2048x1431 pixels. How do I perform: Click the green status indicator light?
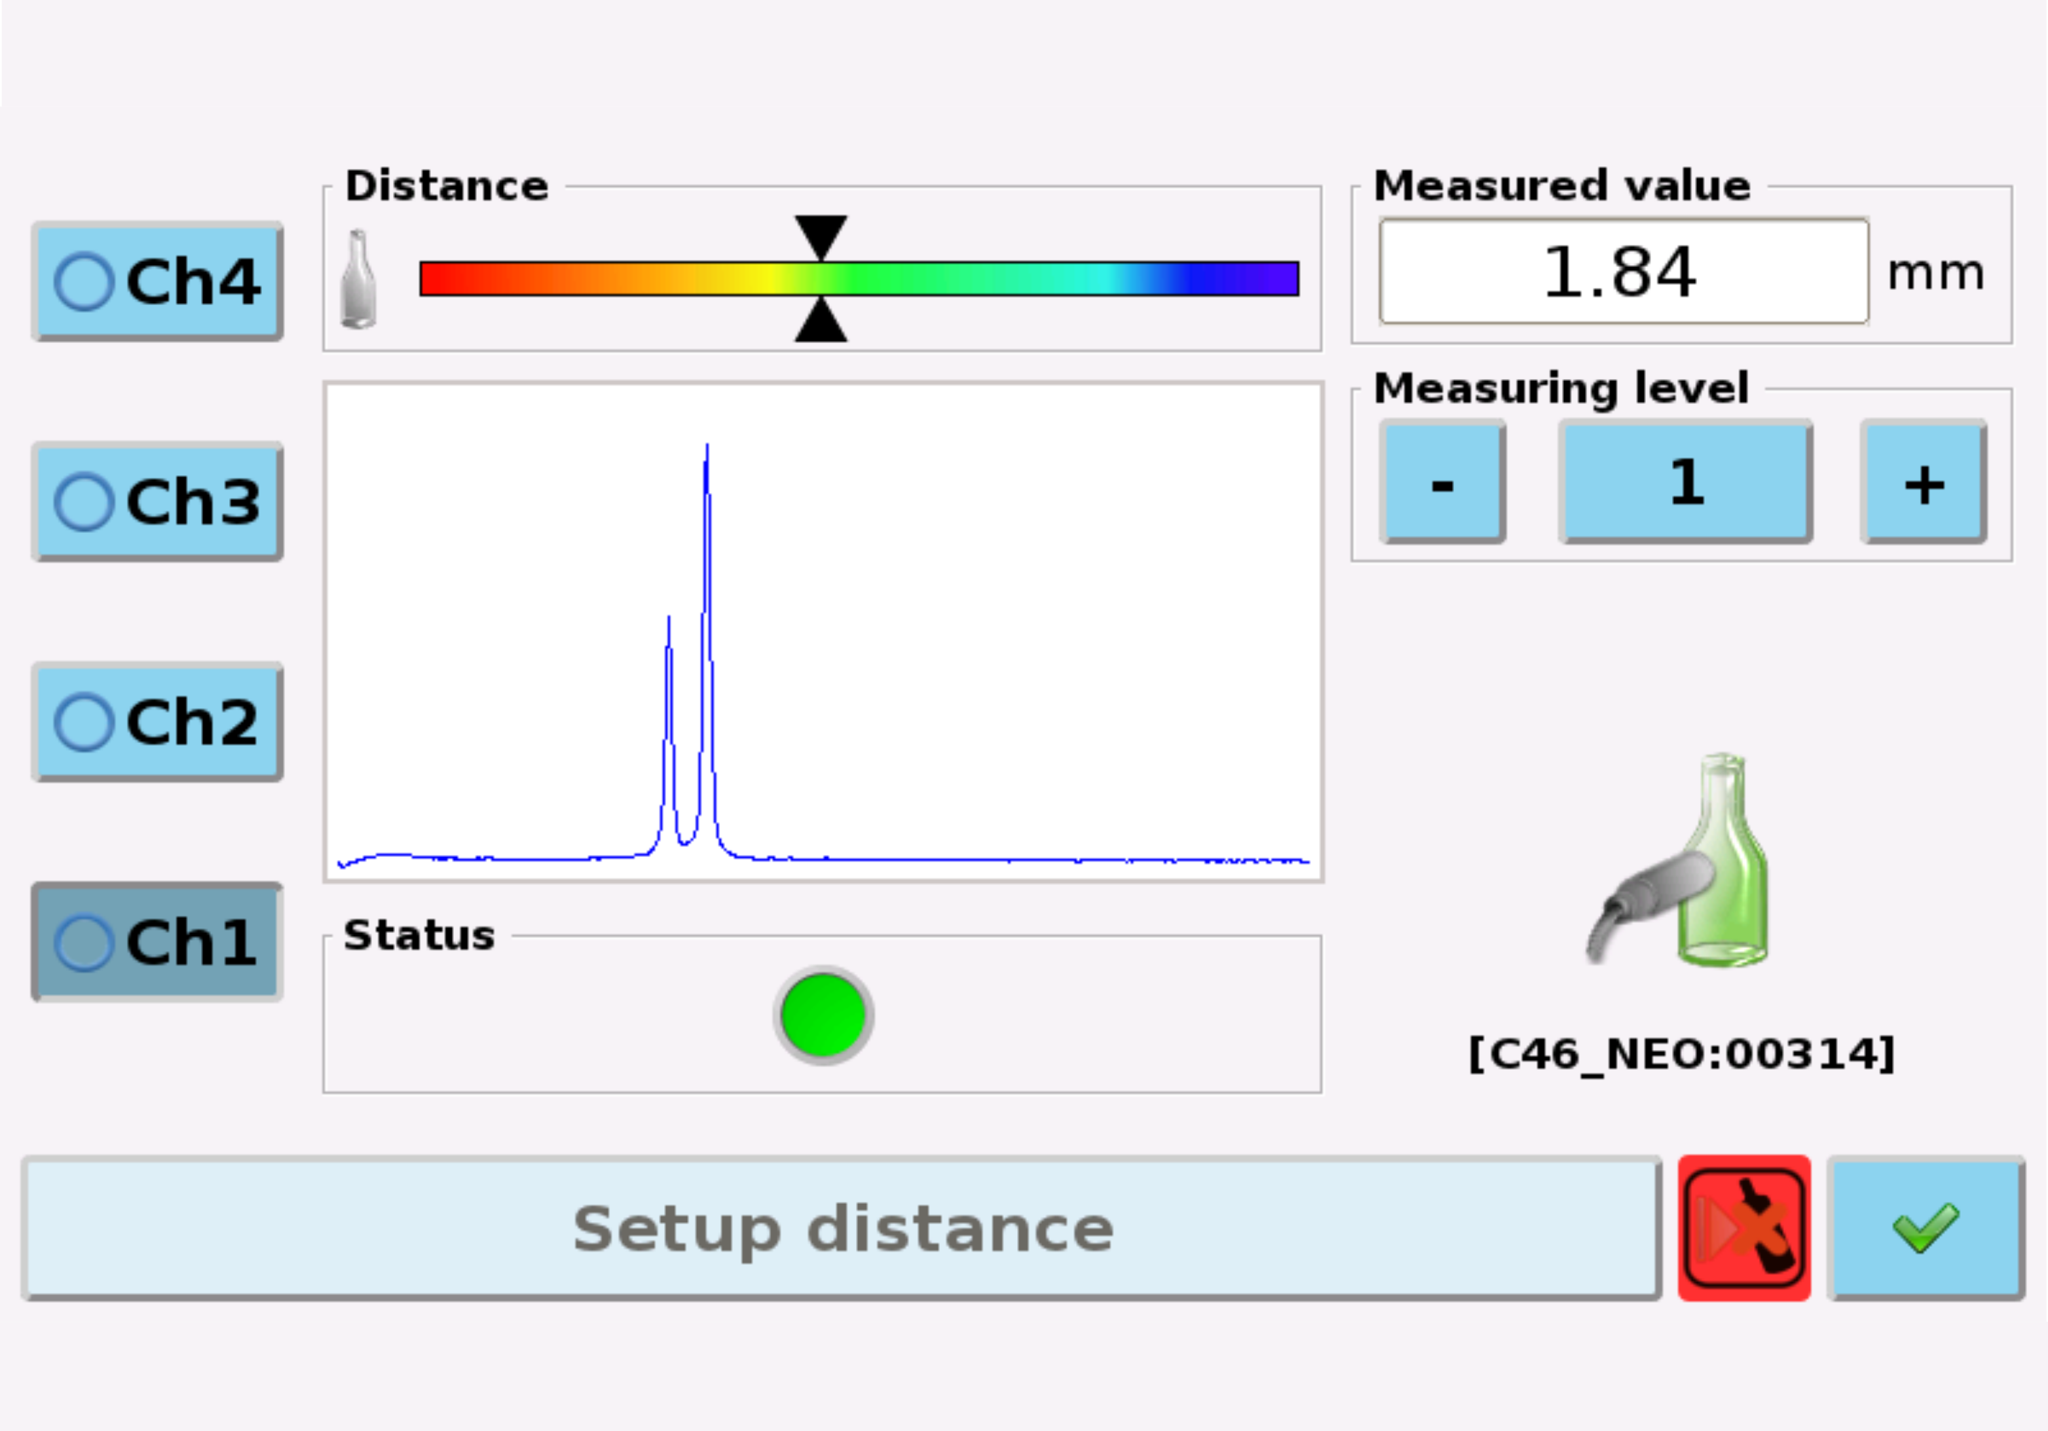[823, 1015]
